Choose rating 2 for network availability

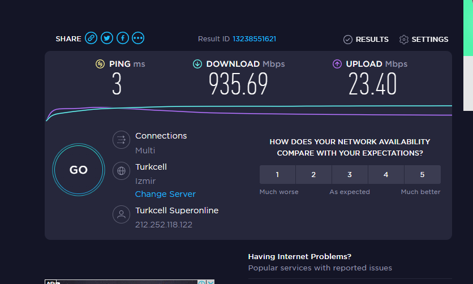(313, 175)
